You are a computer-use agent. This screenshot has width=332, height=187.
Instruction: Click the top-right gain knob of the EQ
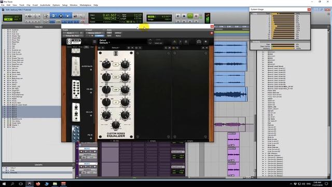[x=125, y=64]
